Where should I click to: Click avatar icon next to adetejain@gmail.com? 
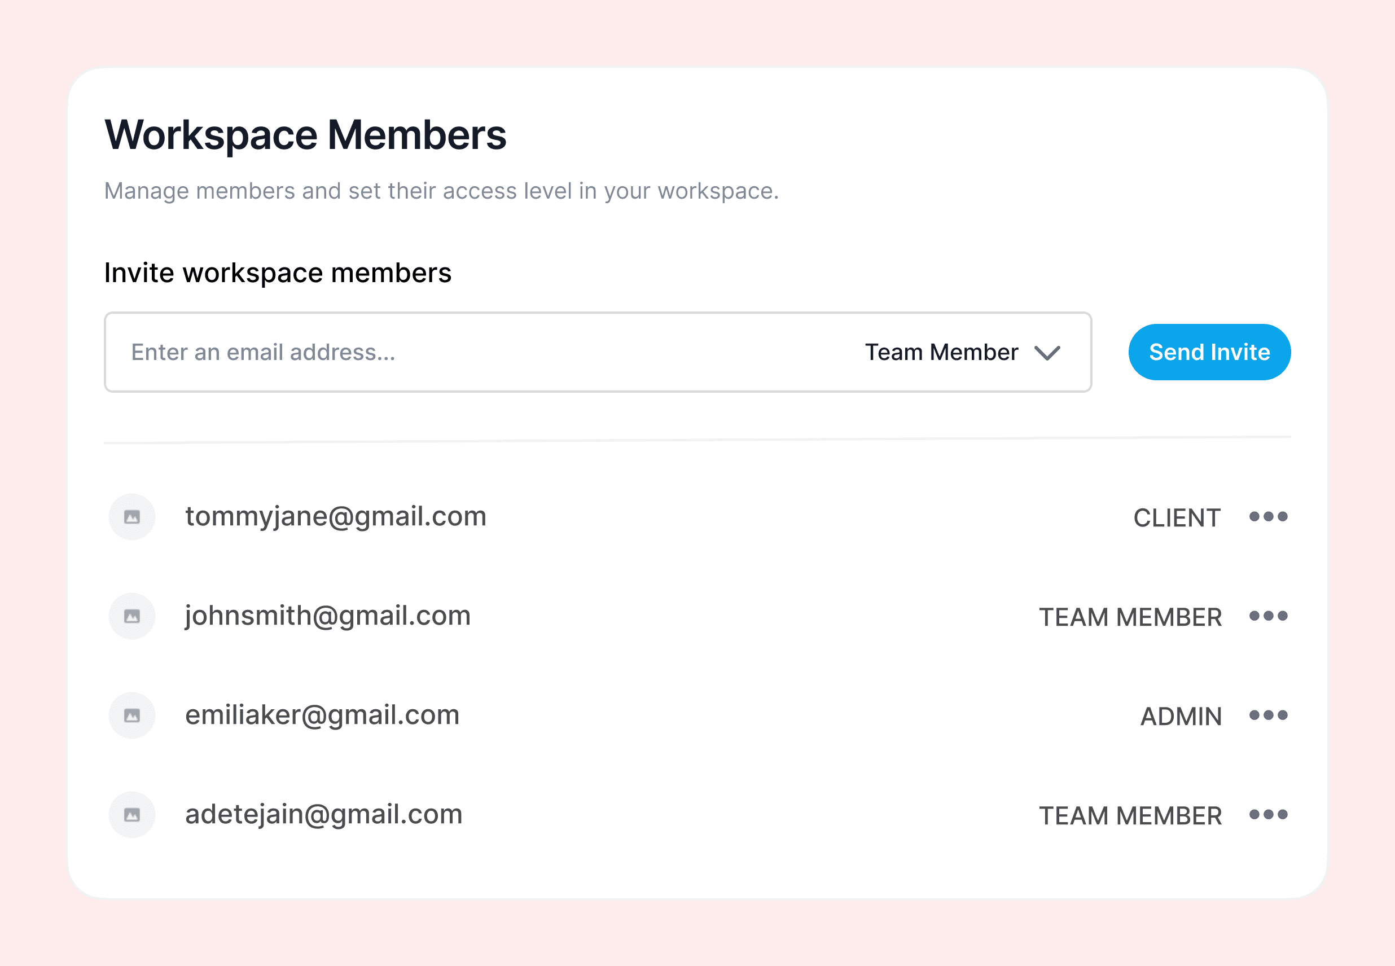132,814
